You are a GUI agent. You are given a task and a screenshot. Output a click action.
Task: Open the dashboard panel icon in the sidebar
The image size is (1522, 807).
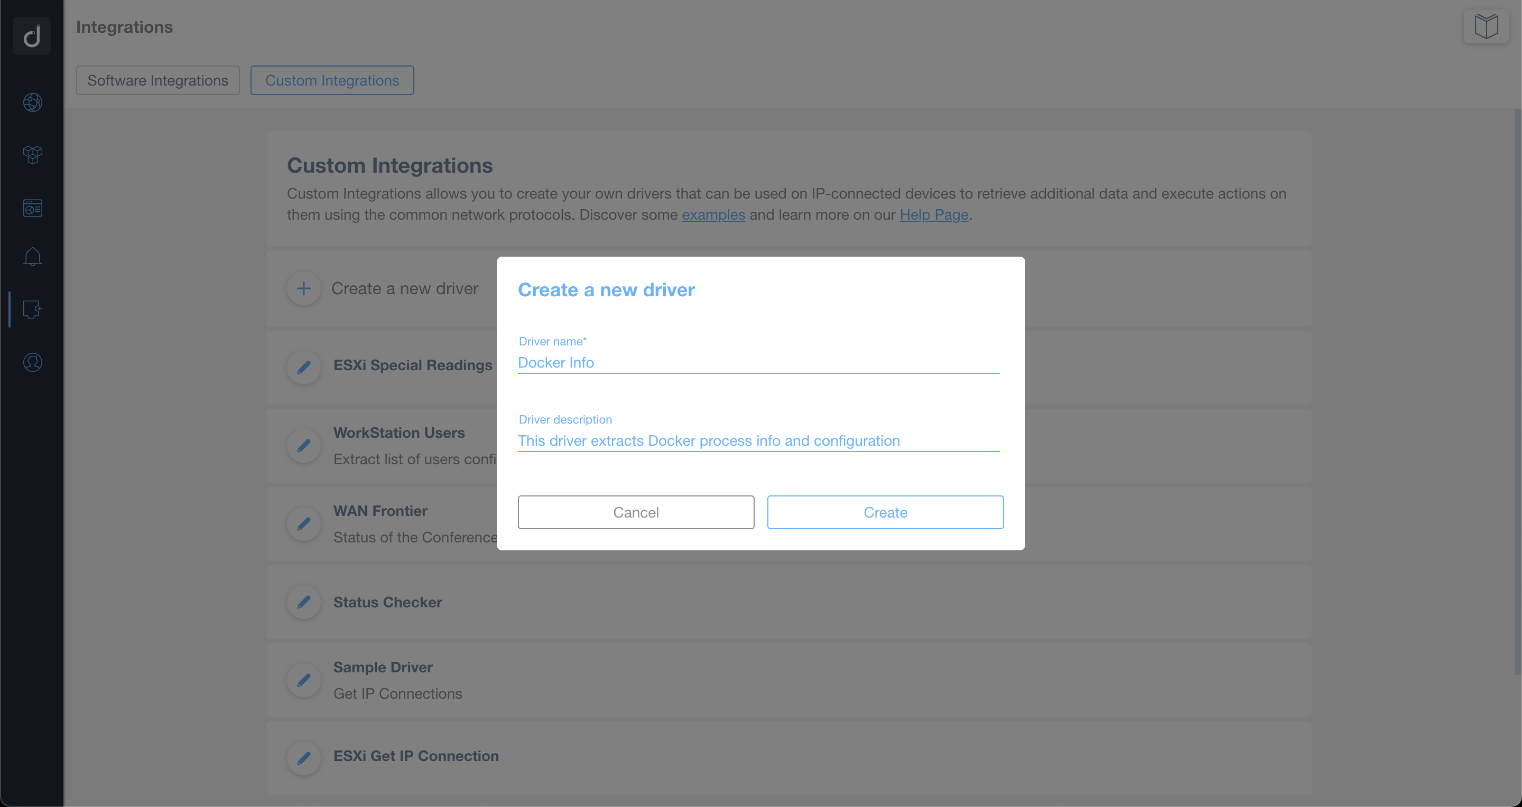pyautogui.click(x=32, y=208)
